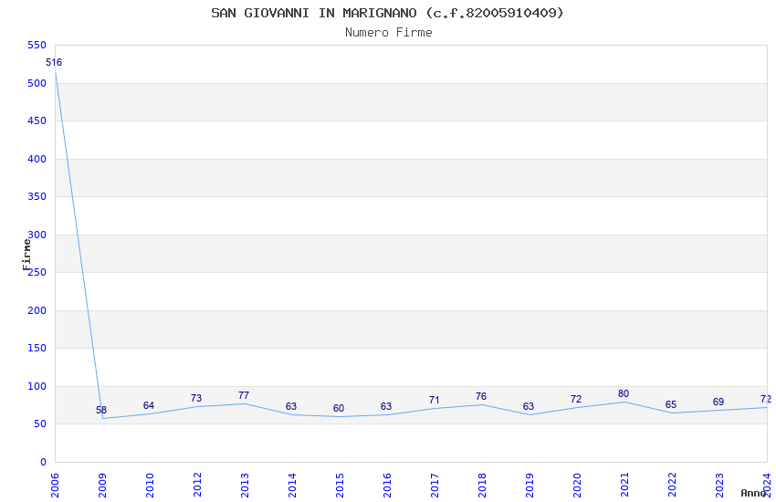Click data label 76 for year 2018
The width and height of the screenshot is (776, 502).
[x=481, y=396]
